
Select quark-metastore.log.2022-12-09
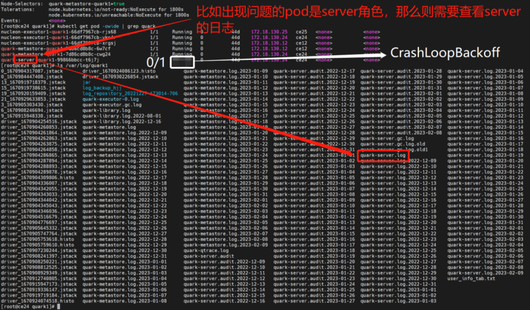tap(124, 132)
